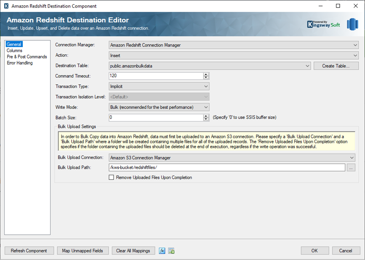Close the Amazon Redshift Destination Component window
This screenshot has height=260, width=365.
(x=356, y=6)
